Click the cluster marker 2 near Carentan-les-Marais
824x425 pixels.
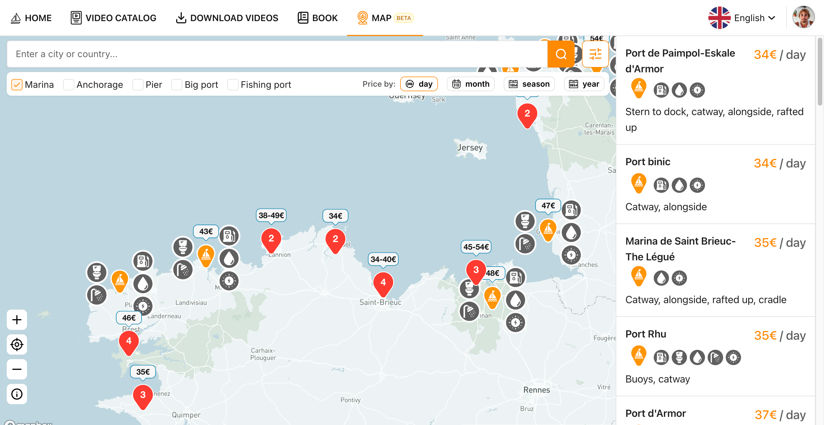(x=527, y=115)
